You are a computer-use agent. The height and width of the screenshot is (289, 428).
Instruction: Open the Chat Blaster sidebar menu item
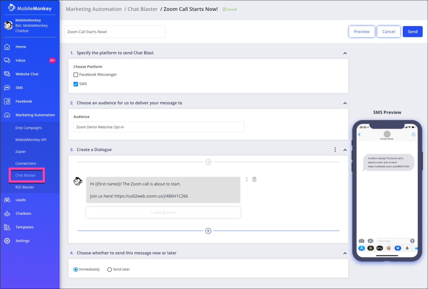pos(26,175)
